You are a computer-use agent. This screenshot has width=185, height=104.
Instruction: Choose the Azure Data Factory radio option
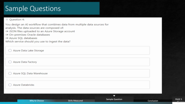pyautogui.click(x=10, y=62)
